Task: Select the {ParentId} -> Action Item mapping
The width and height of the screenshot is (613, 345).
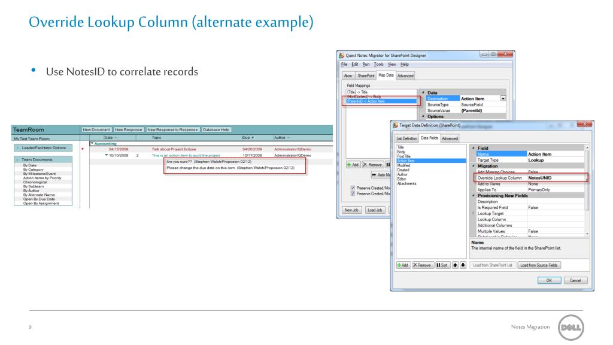Action: tap(381, 101)
